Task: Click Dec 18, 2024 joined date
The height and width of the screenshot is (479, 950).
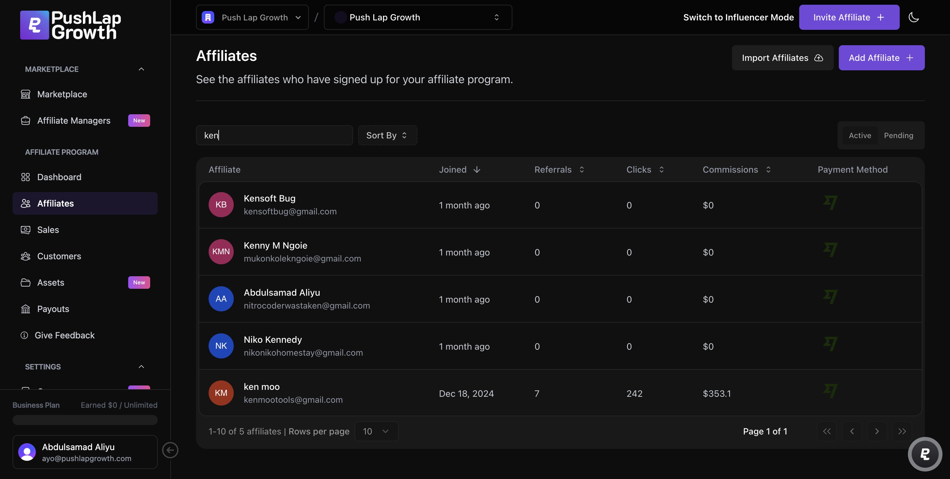Action: coord(466,394)
